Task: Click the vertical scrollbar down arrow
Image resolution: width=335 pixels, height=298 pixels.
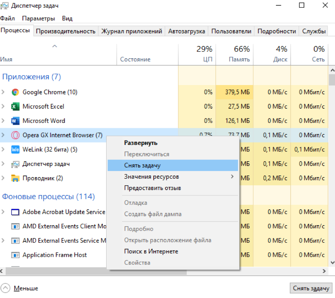Action: point(332,263)
